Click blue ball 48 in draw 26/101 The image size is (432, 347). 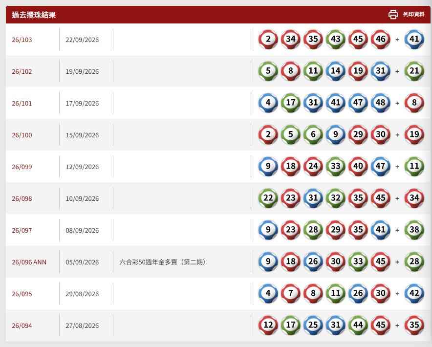tap(381, 103)
